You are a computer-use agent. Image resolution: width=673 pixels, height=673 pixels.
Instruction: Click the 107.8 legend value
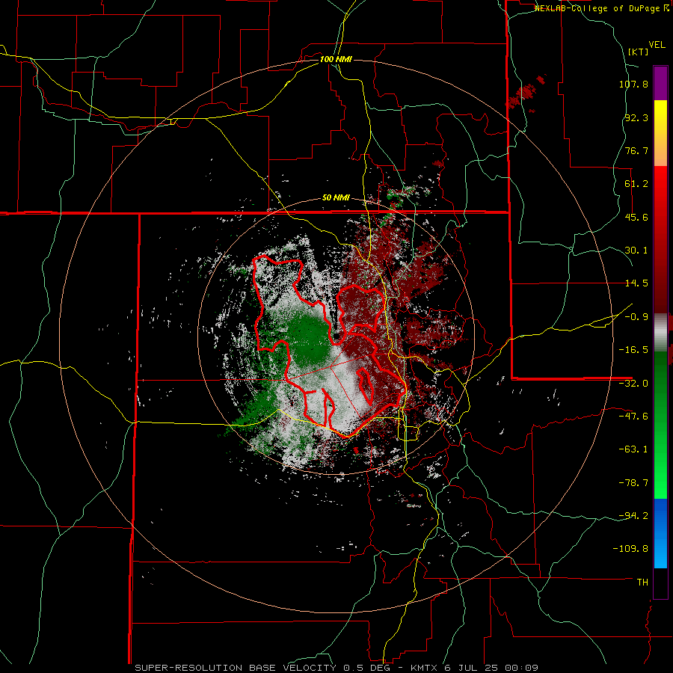click(x=633, y=84)
